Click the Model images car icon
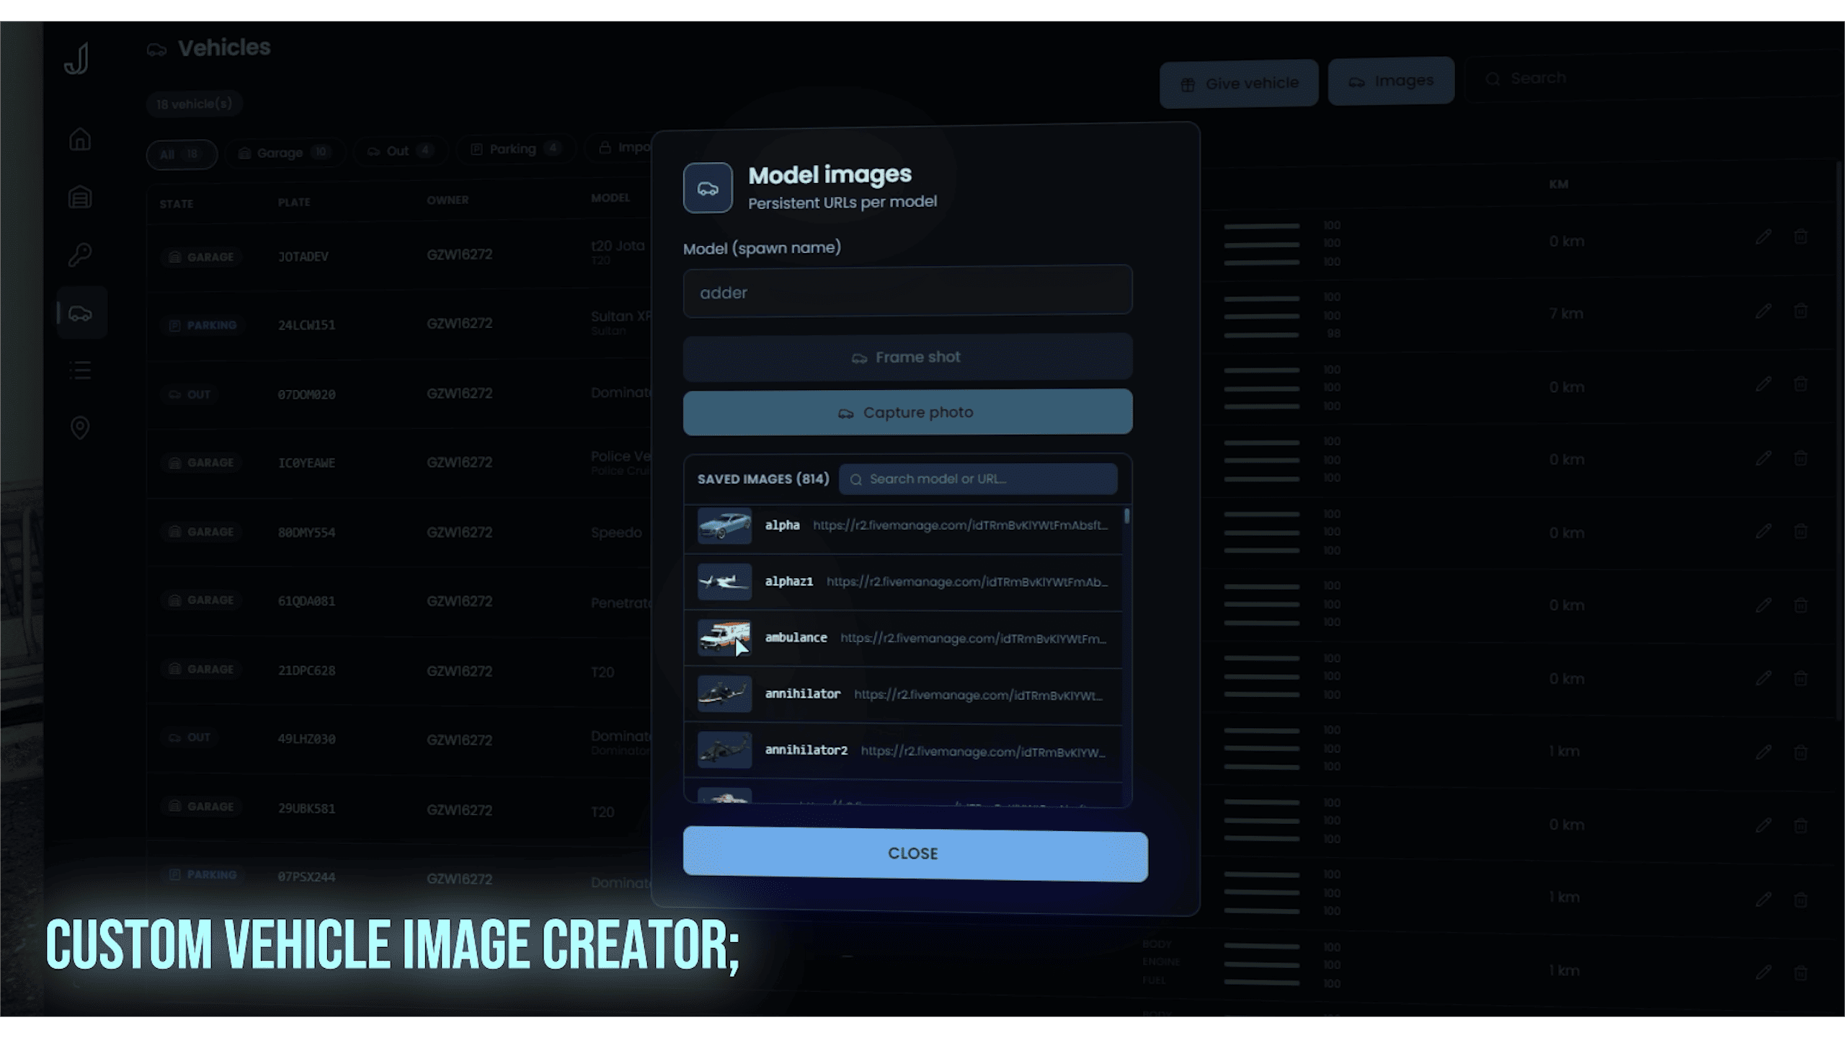This screenshot has width=1845, height=1038. [x=708, y=188]
